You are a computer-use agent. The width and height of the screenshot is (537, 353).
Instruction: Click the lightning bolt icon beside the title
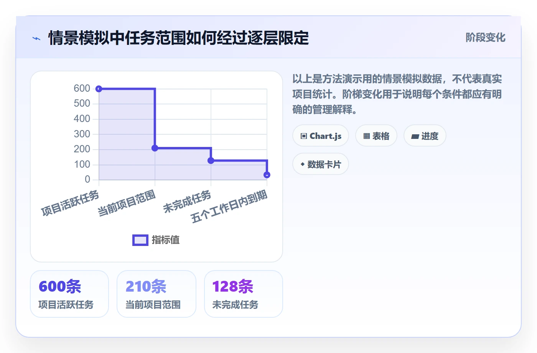tap(36, 38)
